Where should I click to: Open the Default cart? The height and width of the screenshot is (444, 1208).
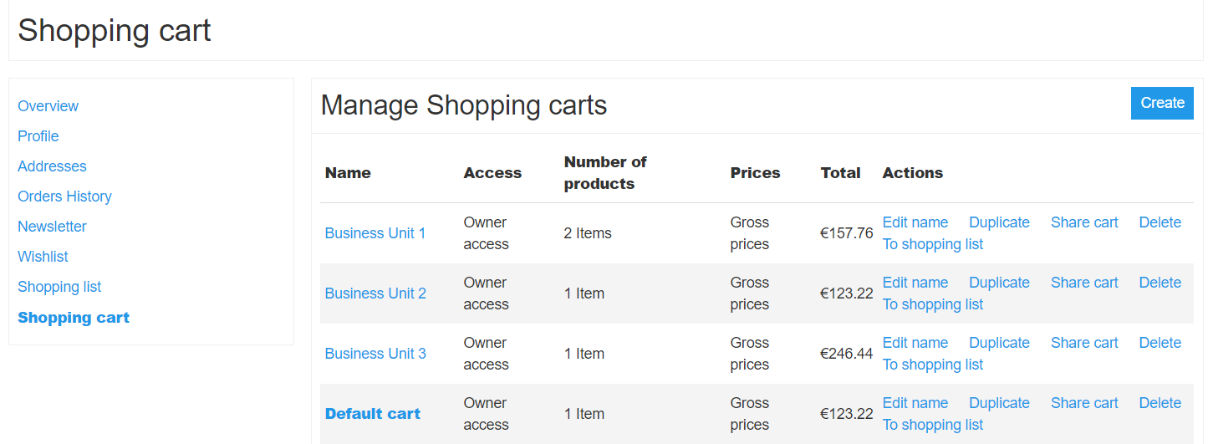pos(373,414)
